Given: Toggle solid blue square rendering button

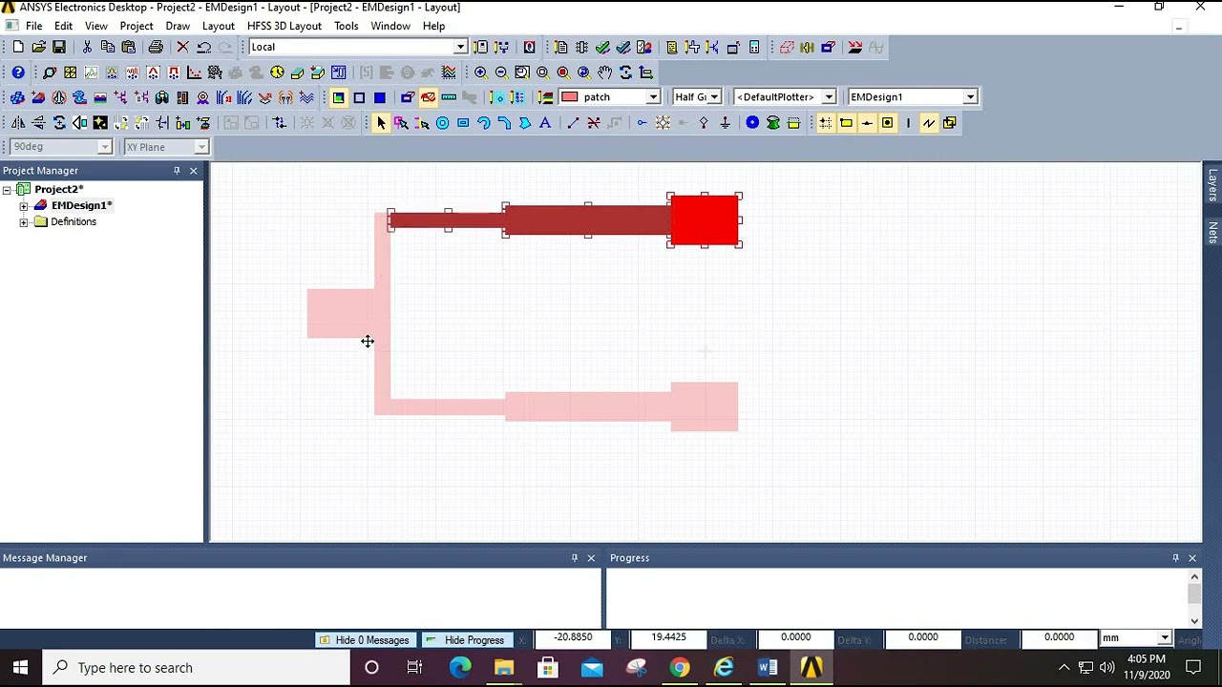Looking at the screenshot, I should 380,97.
